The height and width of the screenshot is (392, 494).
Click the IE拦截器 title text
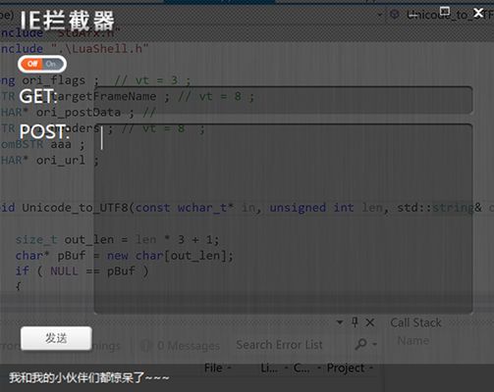point(67,21)
